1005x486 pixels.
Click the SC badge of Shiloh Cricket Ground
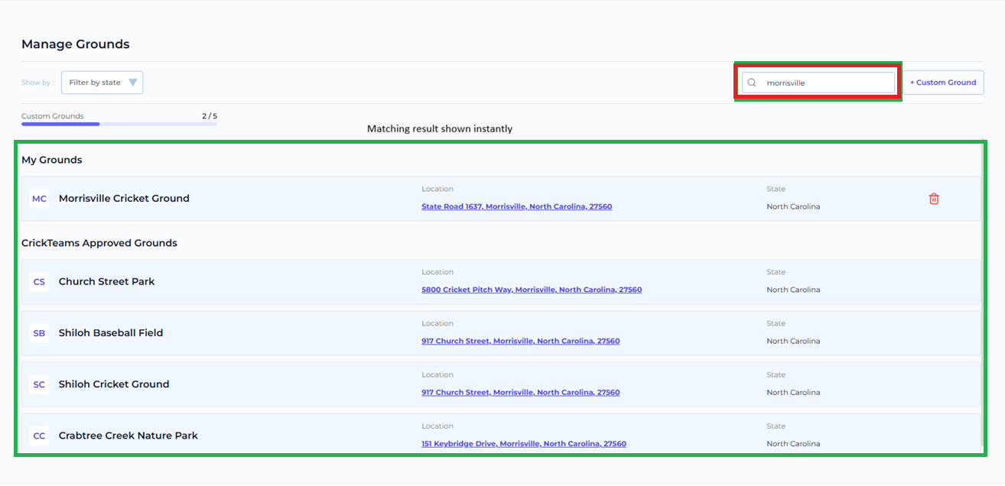(x=39, y=384)
